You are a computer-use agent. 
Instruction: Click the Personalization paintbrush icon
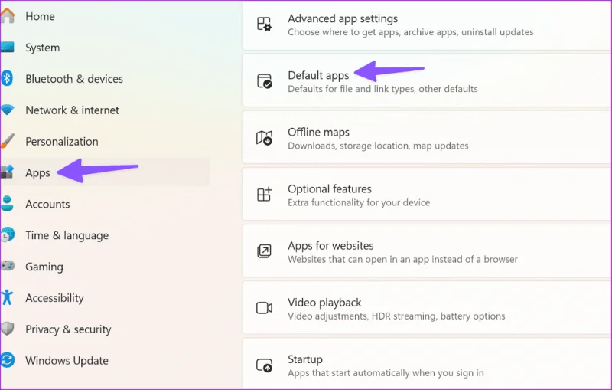pos(8,141)
